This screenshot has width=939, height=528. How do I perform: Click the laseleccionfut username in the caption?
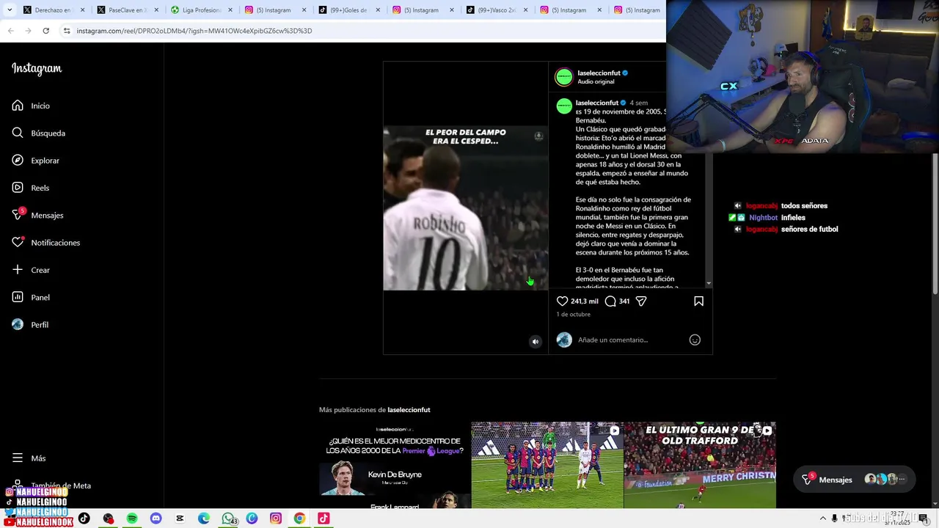[x=596, y=103]
